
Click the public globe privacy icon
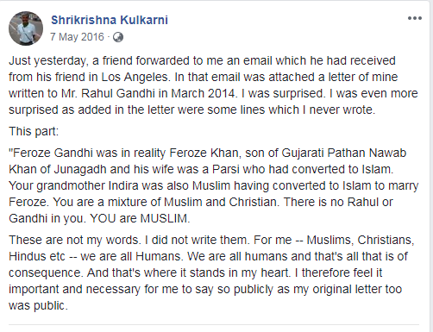click(x=118, y=37)
